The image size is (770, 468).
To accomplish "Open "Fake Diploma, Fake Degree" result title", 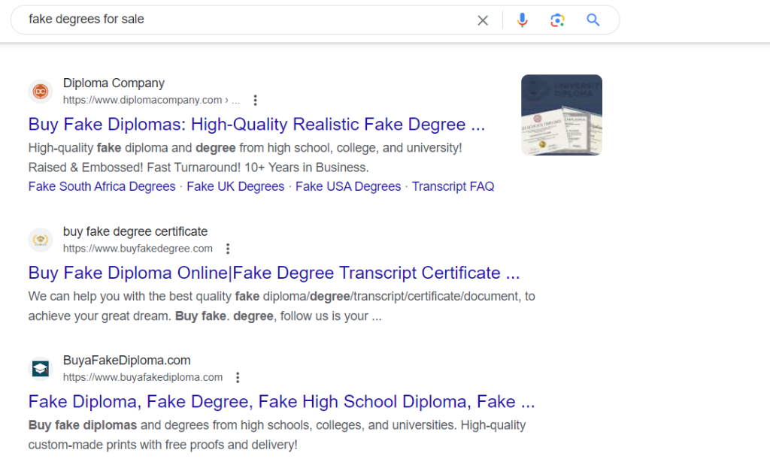I will (281, 402).
